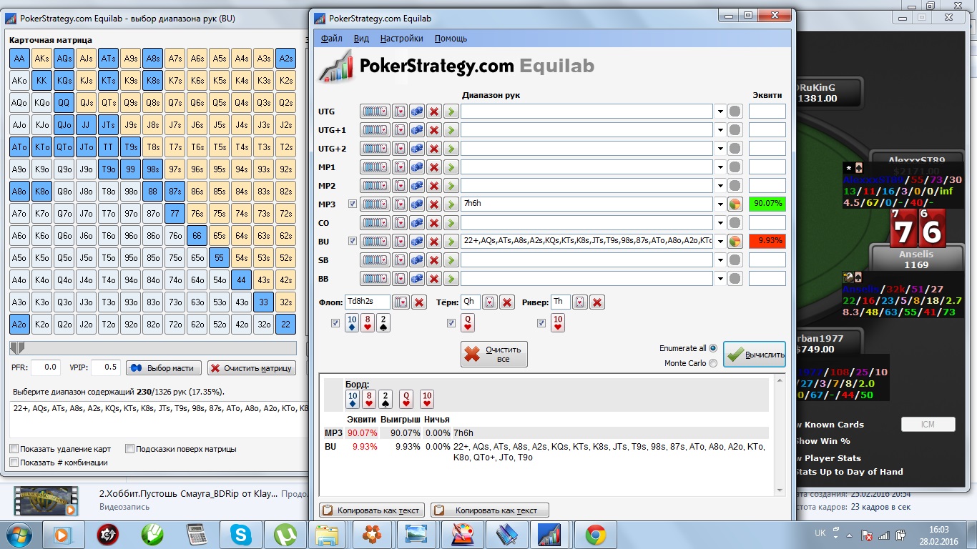Click random dice icon in CO row
The height and width of the screenshot is (549, 977).
coord(416,222)
